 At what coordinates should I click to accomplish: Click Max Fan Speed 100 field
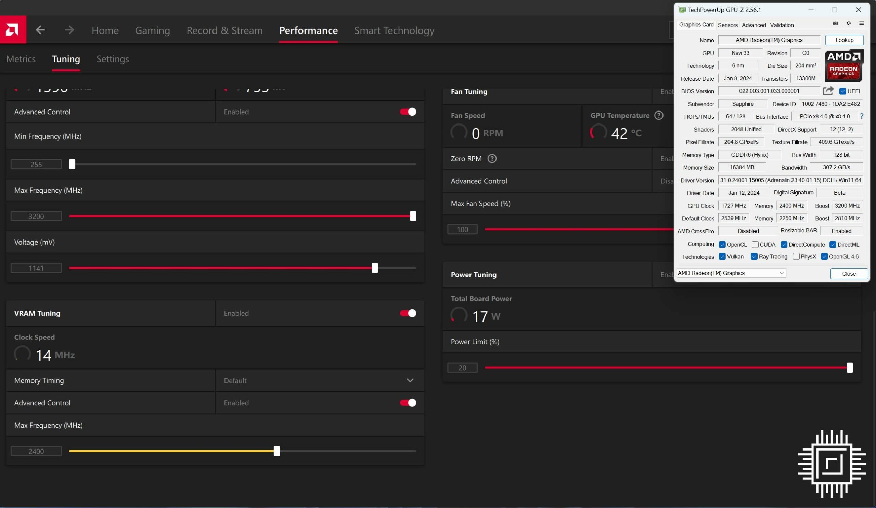(462, 230)
